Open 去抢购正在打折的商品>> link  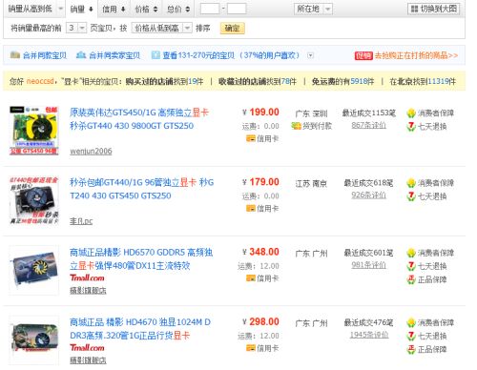[416, 55]
